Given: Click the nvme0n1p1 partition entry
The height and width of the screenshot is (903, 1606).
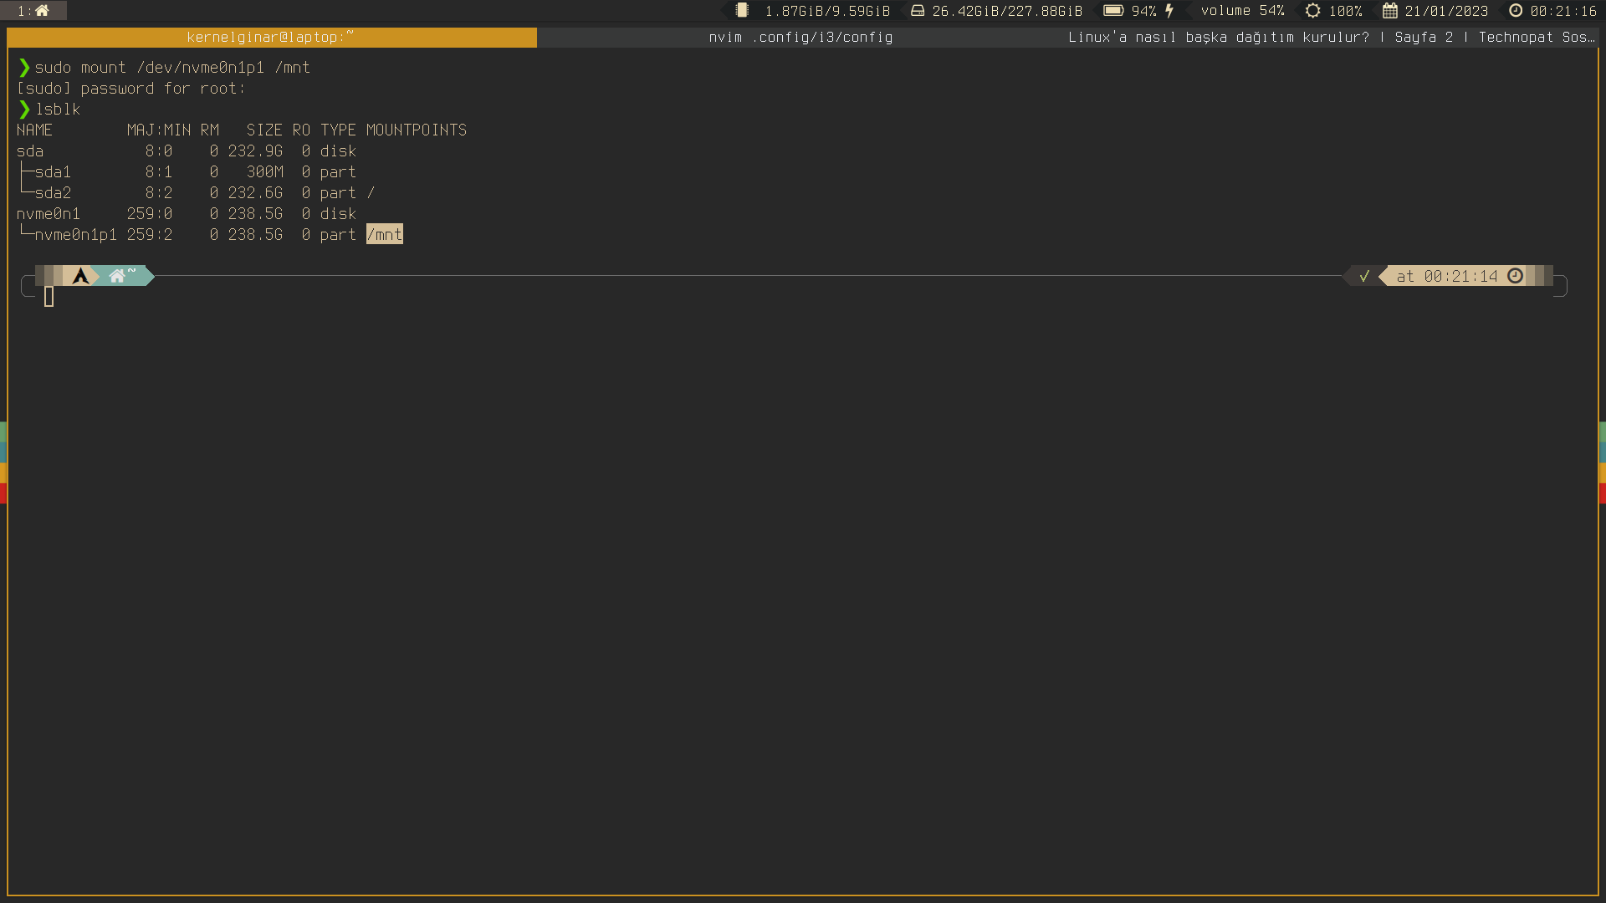Looking at the screenshot, I should [x=75, y=235].
